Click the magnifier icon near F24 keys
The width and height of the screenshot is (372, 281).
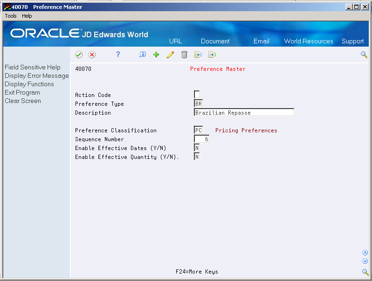[x=365, y=272]
